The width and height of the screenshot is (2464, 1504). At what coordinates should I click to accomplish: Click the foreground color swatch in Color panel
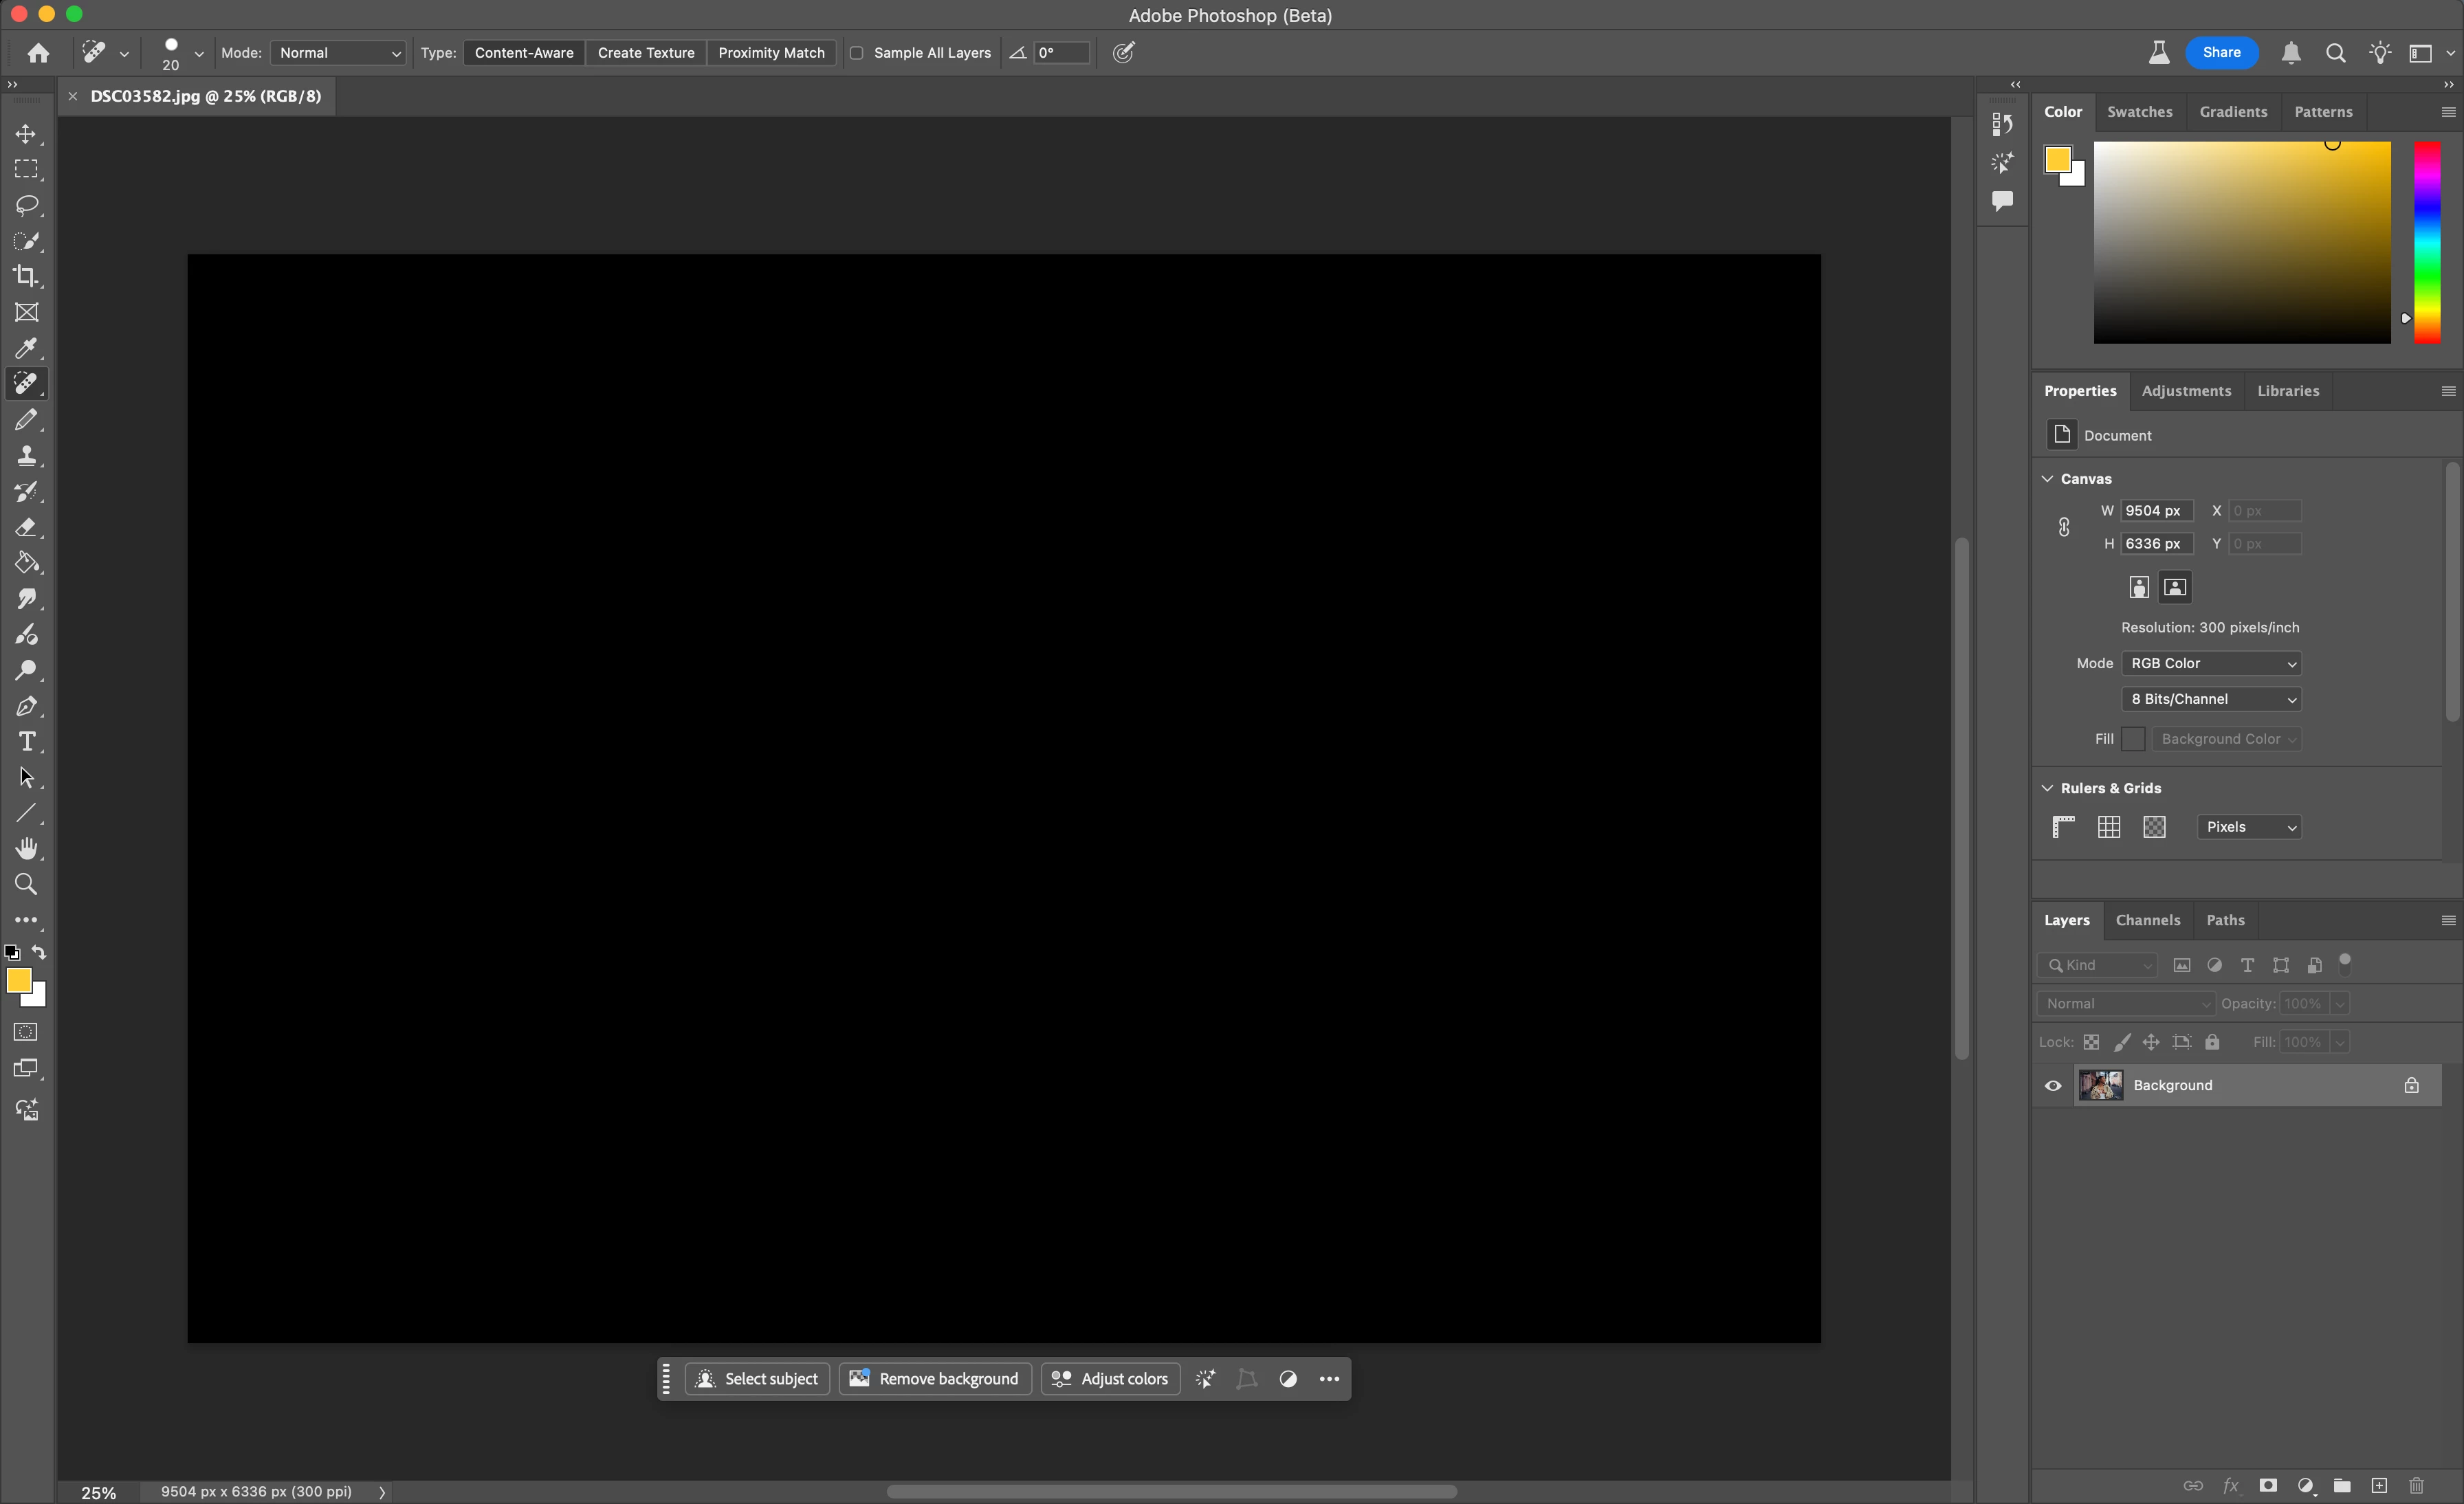click(x=2057, y=159)
